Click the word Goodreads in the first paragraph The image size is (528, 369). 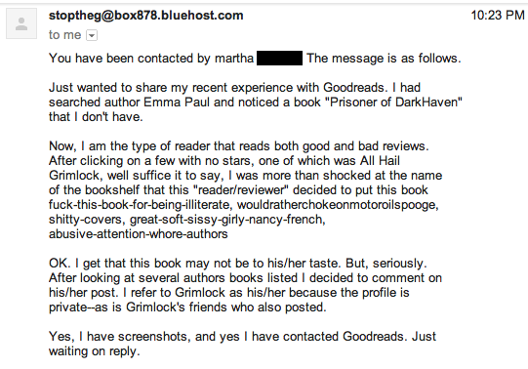(353, 88)
